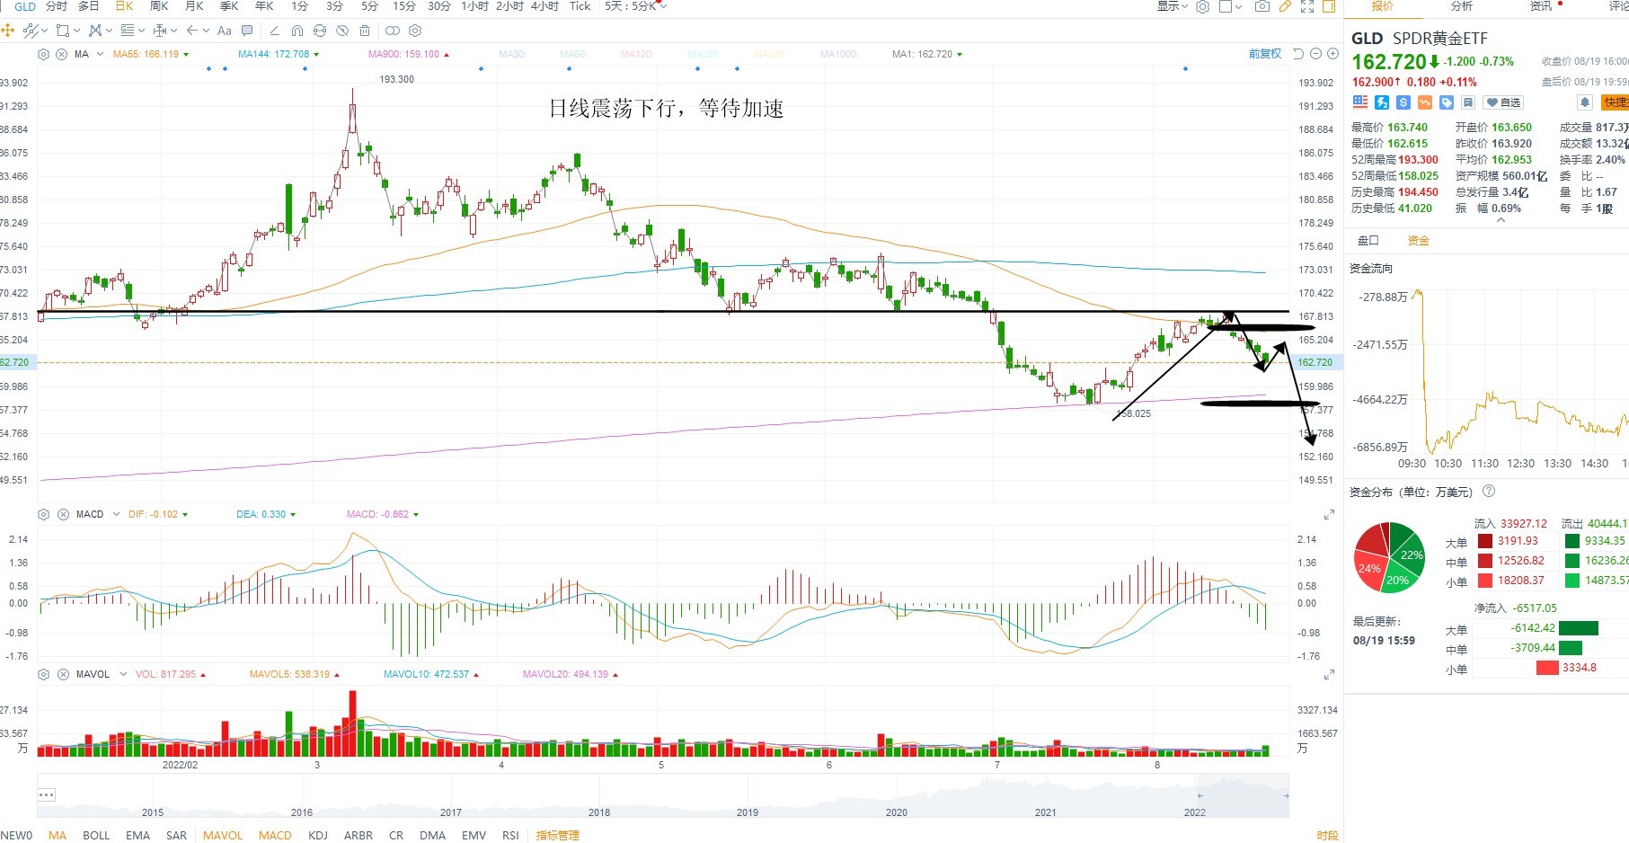The width and height of the screenshot is (1629, 843).
Task: Switch to the 月K monthly chart
Action: click(194, 6)
